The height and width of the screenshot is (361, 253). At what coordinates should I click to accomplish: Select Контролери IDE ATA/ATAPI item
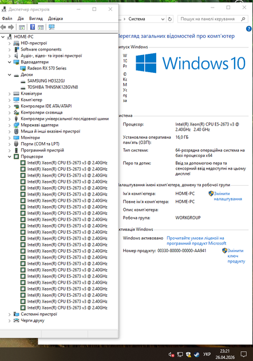(46, 106)
